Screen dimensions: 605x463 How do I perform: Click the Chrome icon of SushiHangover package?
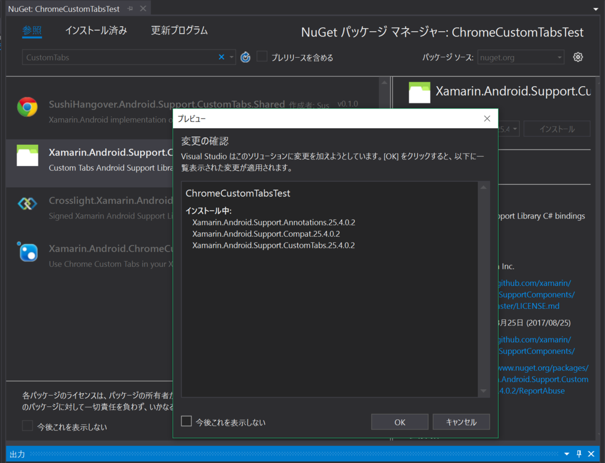pos(27,107)
